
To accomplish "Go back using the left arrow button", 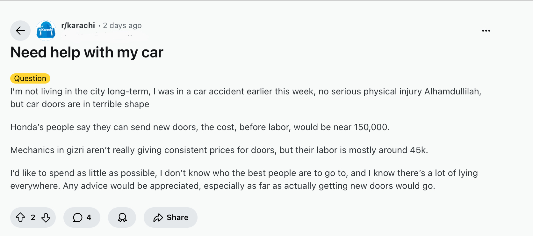I will click(x=20, y=31).
